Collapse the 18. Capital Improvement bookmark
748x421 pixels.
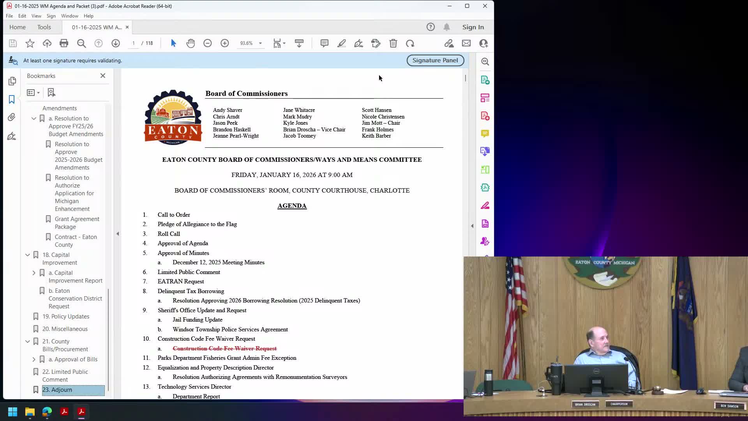tap(28, 255)
